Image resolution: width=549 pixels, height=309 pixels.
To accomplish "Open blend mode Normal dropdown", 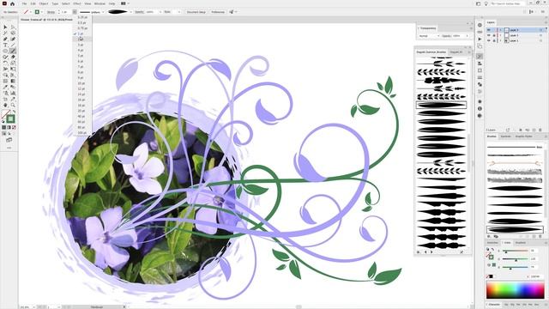I will (429, 36).
